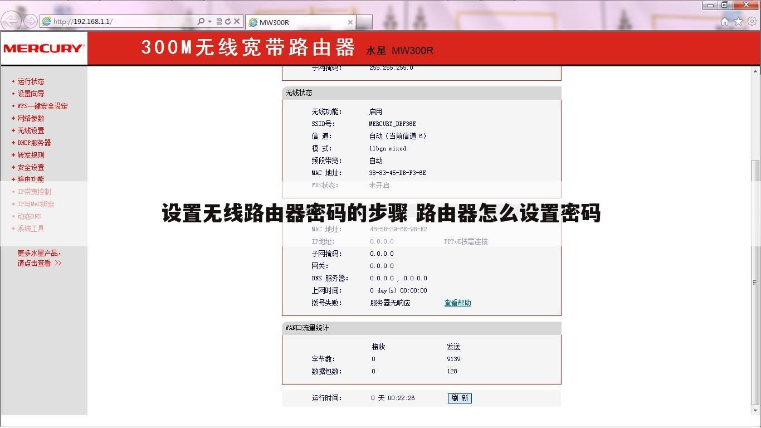Open IP带宽控制 in the sidebar
The width and height of the screenshot is (761, 428).
pos(34,192)
